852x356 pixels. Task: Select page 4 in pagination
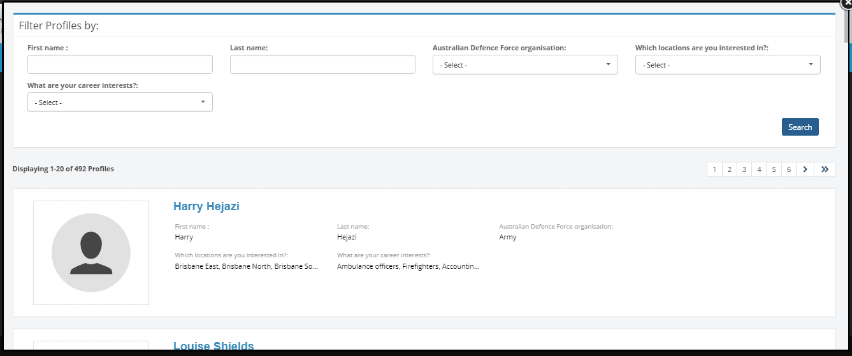(759, 169)
